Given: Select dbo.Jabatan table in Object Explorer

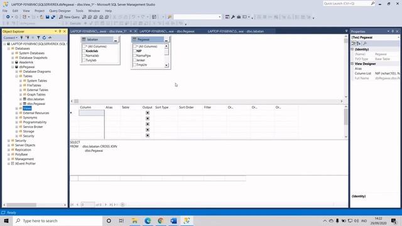Looking at the screenshot, I should (35, 99).
